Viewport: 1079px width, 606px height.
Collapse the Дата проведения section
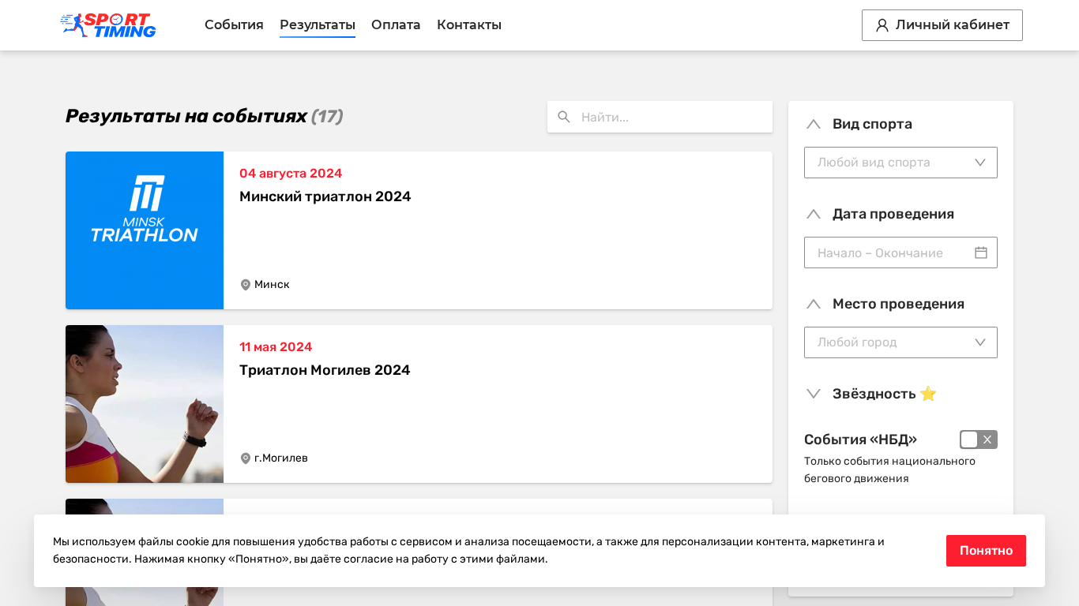point(814,214)
